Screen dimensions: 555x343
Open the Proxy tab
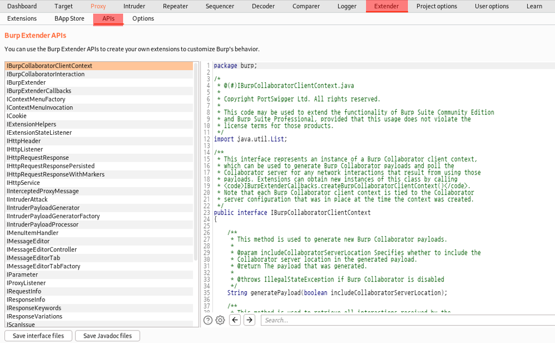click(98, 6)
